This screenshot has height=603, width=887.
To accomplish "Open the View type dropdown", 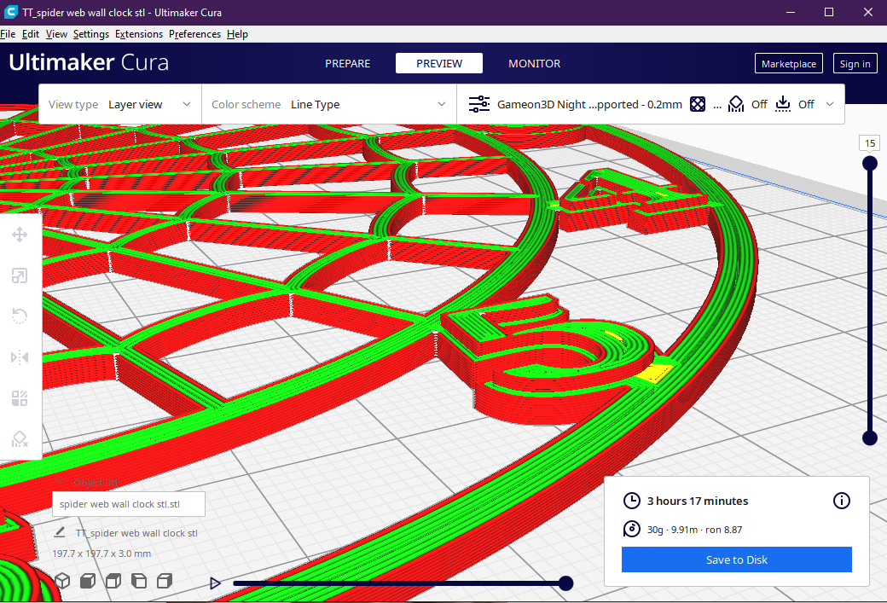I will (x=120, y=104).
